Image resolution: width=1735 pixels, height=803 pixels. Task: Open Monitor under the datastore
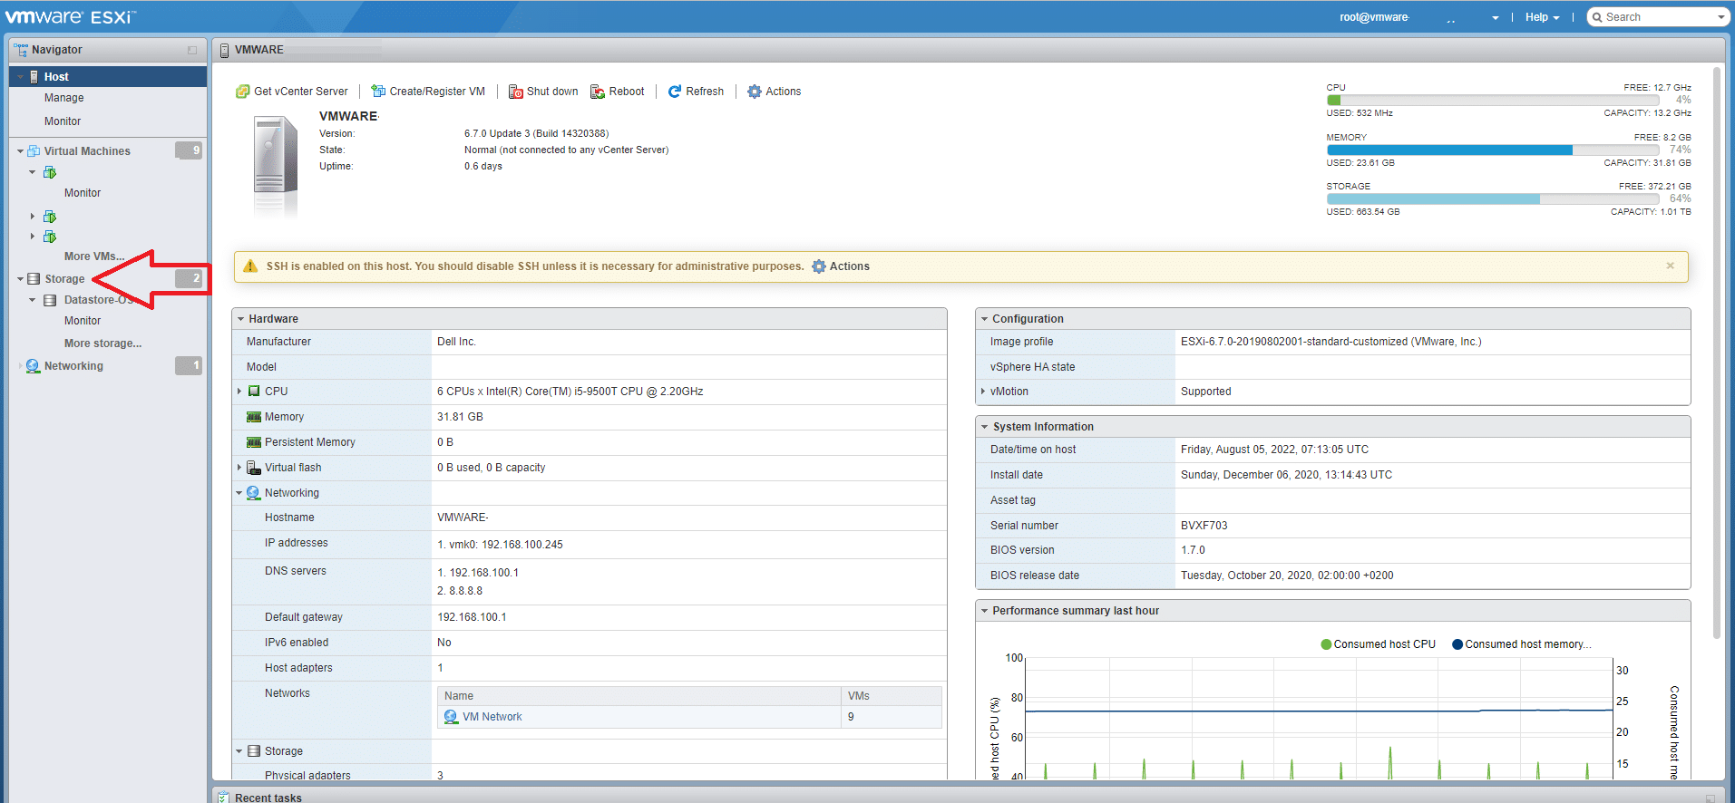click(x=83, y=321)
